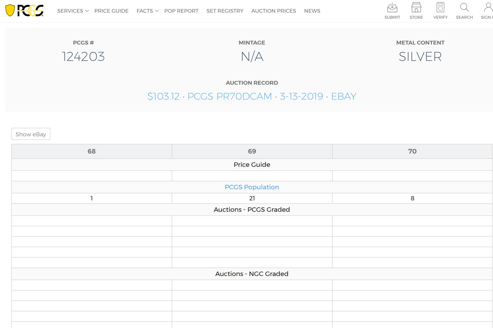Click the Verify icon
The width and height of the screenshot is (493, 328).
click(440, 8)
